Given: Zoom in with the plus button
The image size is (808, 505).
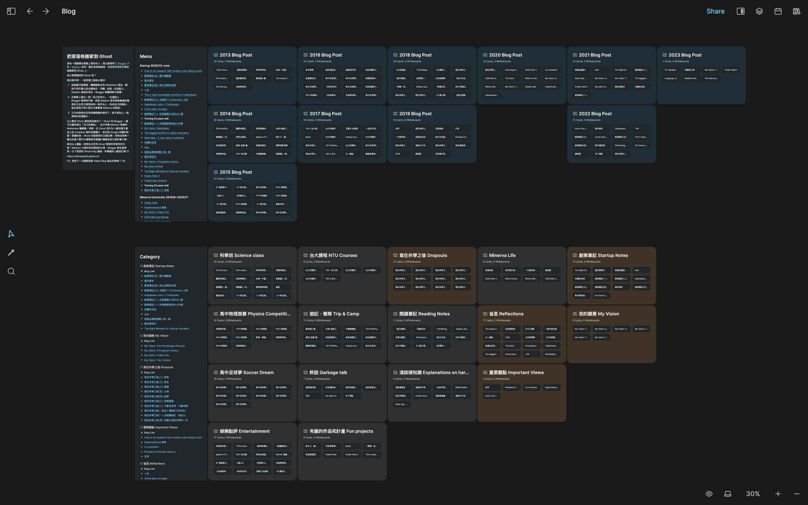Looking at the screenshot, I should coord(778,494).
